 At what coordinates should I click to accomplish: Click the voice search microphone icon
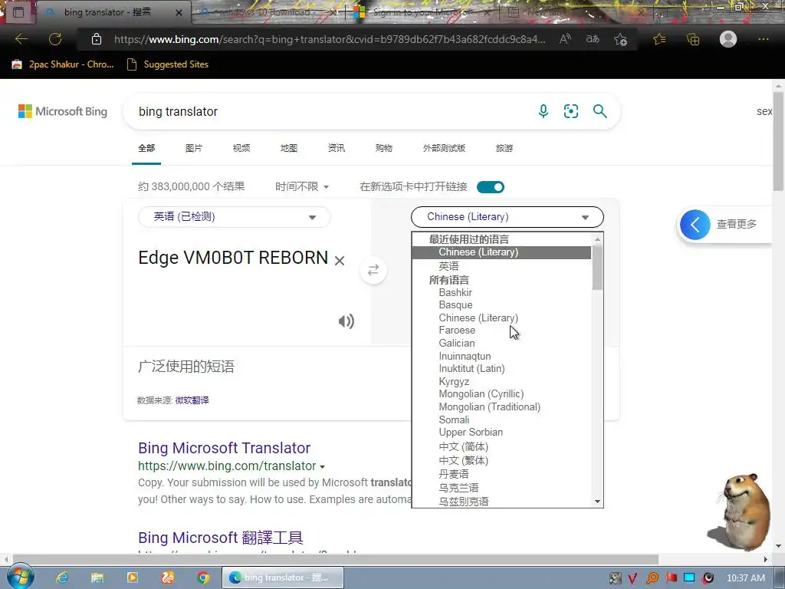click(x=544, y=111)
